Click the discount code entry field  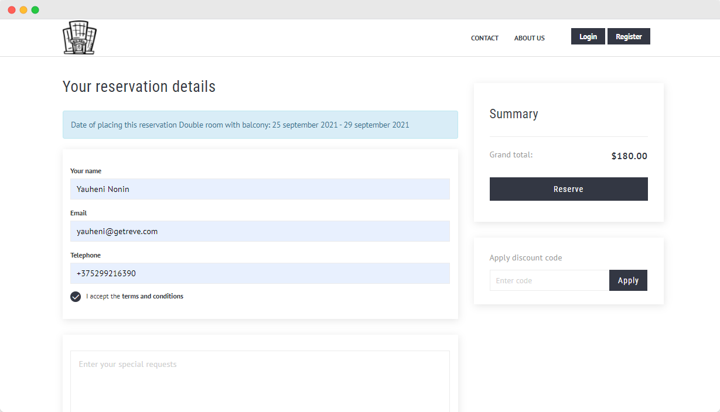(x=550, y=280)
